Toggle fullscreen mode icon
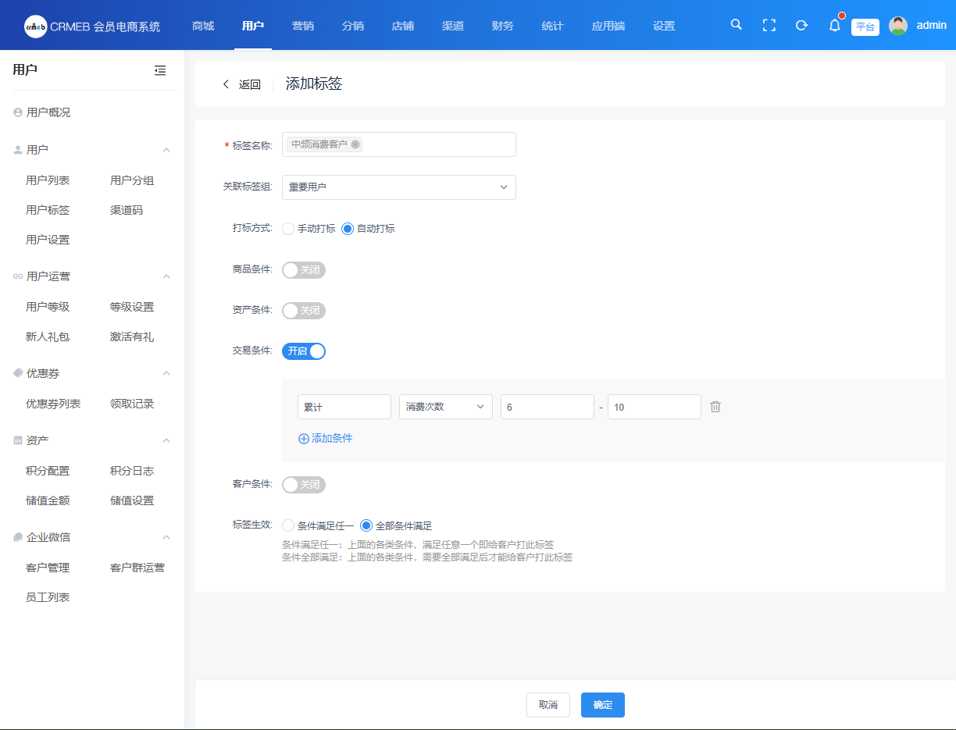 [x=769, y=25]
